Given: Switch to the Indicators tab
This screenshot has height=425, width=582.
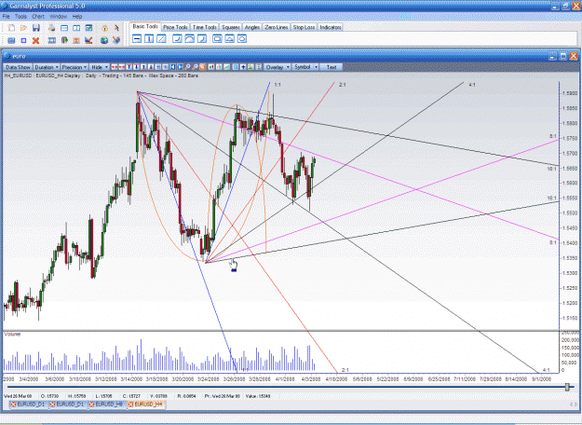Looking at the screenshot, I should pyautogui.click(x=330, y=27).
